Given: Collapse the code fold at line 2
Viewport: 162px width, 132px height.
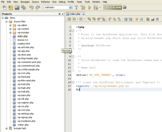Looking at the screenshot, I should point(73,31).
